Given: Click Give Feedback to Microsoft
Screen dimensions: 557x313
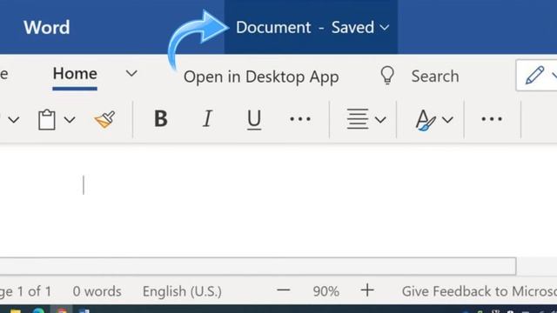Looking at the screenshot, I should coord(480,291).
